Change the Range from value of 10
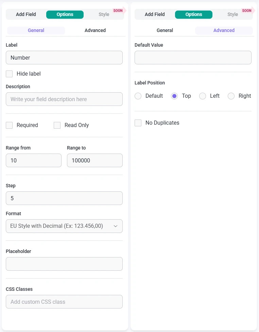 [33, 160]
